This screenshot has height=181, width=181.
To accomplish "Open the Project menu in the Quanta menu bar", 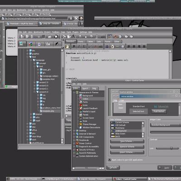I will coord(47,32).
